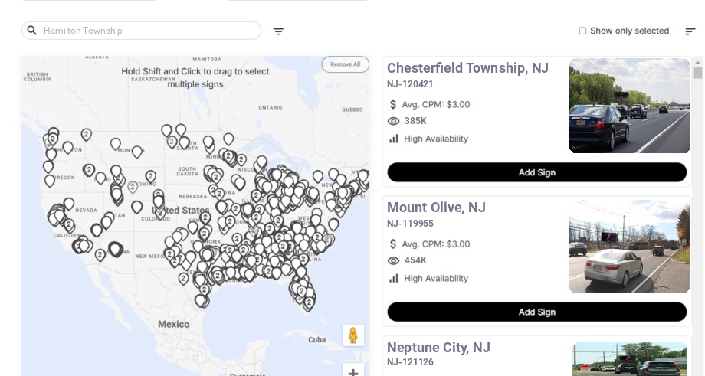Open the Chesterfield Township billboard photo

click(x=629, y=106)
